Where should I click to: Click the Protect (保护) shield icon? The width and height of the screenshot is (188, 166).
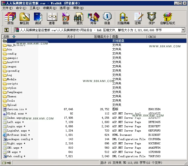[152, 18]
